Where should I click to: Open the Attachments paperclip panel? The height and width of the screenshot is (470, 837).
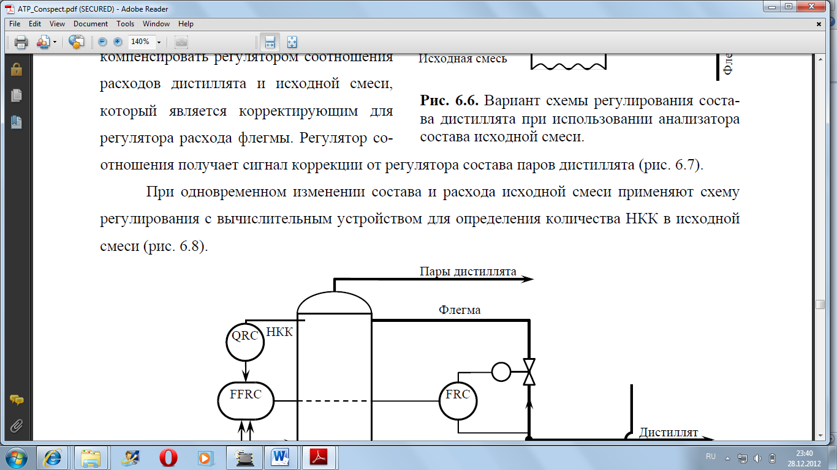tap(17, 425)
